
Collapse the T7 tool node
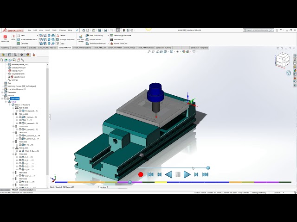13,154
